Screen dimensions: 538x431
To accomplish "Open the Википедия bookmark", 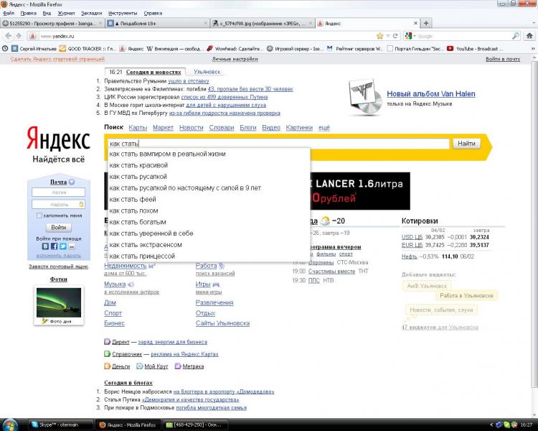I will (x=175, y=49).
